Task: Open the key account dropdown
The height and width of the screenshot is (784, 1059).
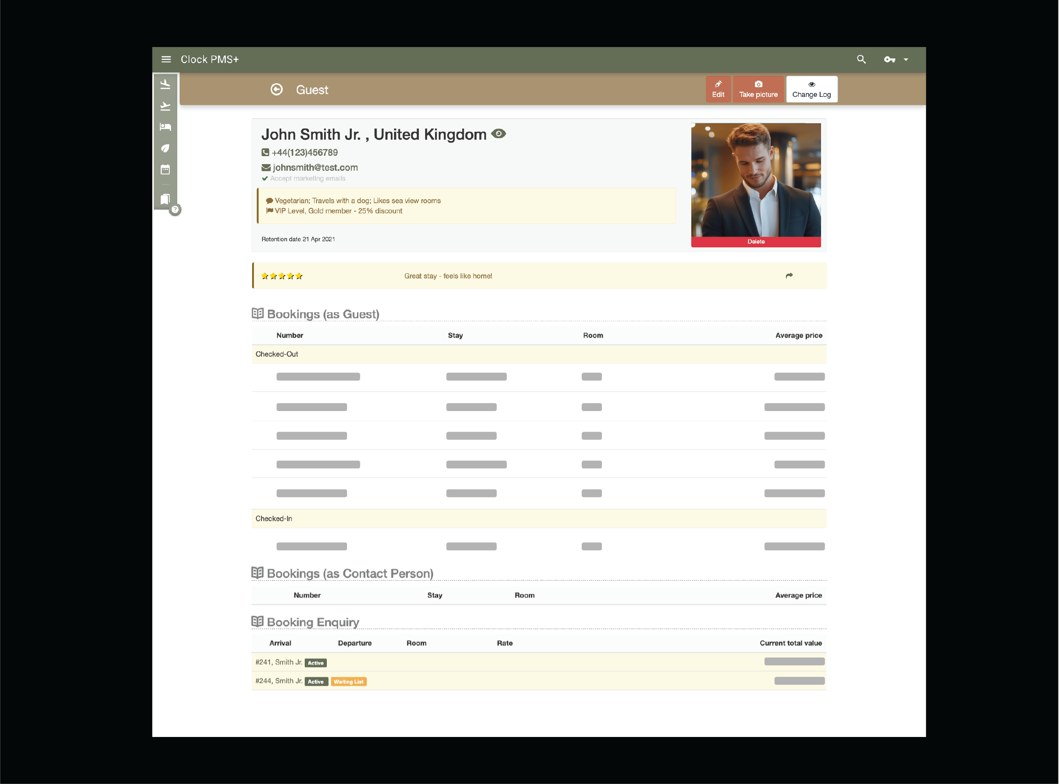Action: click(x=895, y=59)
